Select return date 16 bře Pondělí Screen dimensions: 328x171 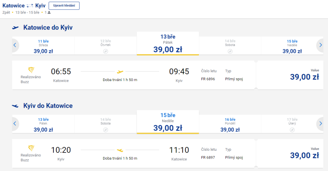coord(230,124)
